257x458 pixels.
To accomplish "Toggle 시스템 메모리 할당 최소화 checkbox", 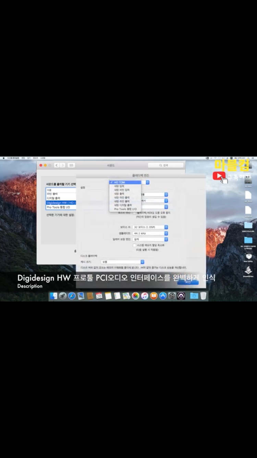I will click(134, 245).
